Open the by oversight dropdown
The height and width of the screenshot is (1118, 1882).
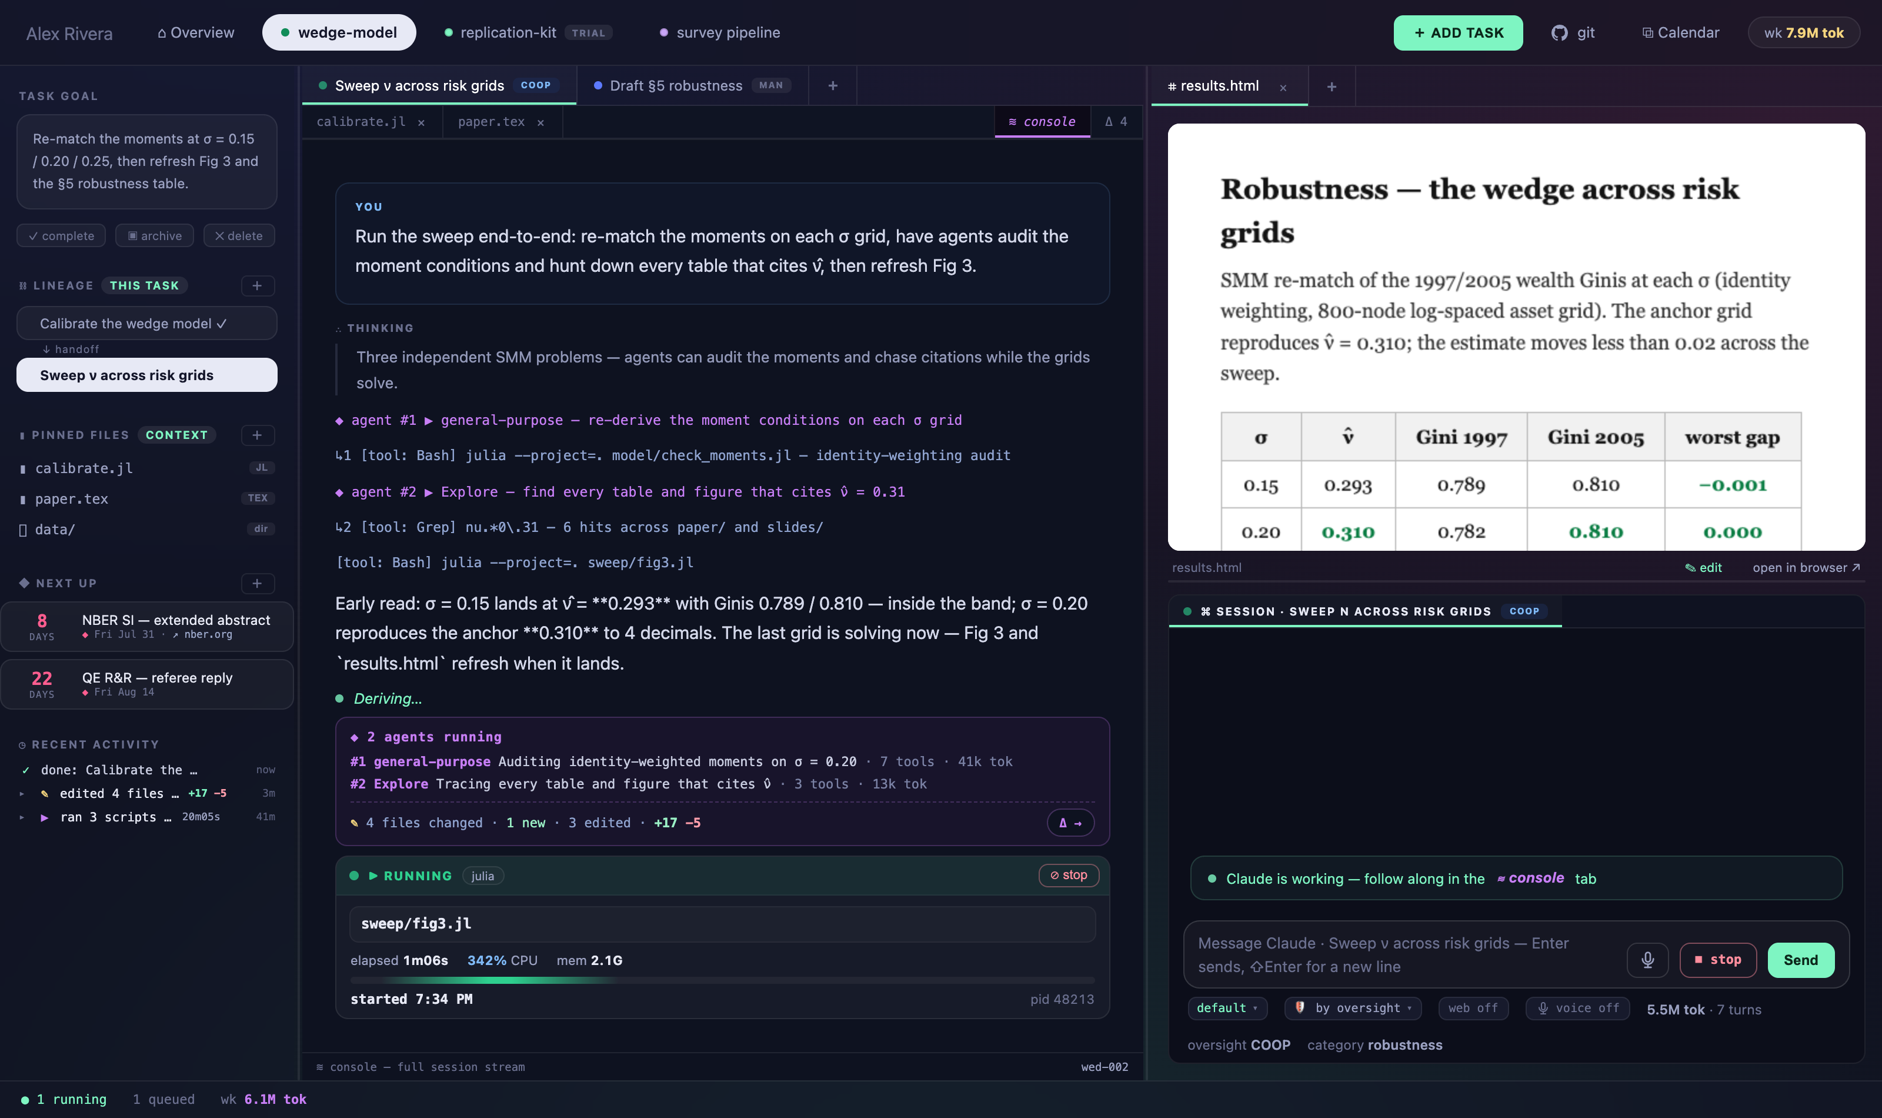[x=1353, y=1008]
